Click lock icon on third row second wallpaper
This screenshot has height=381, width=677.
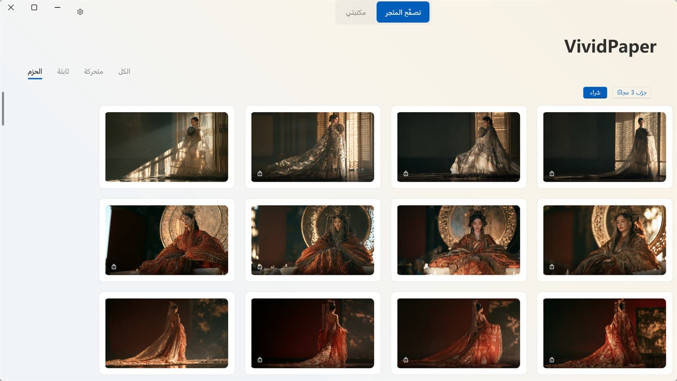click(260, 360)
